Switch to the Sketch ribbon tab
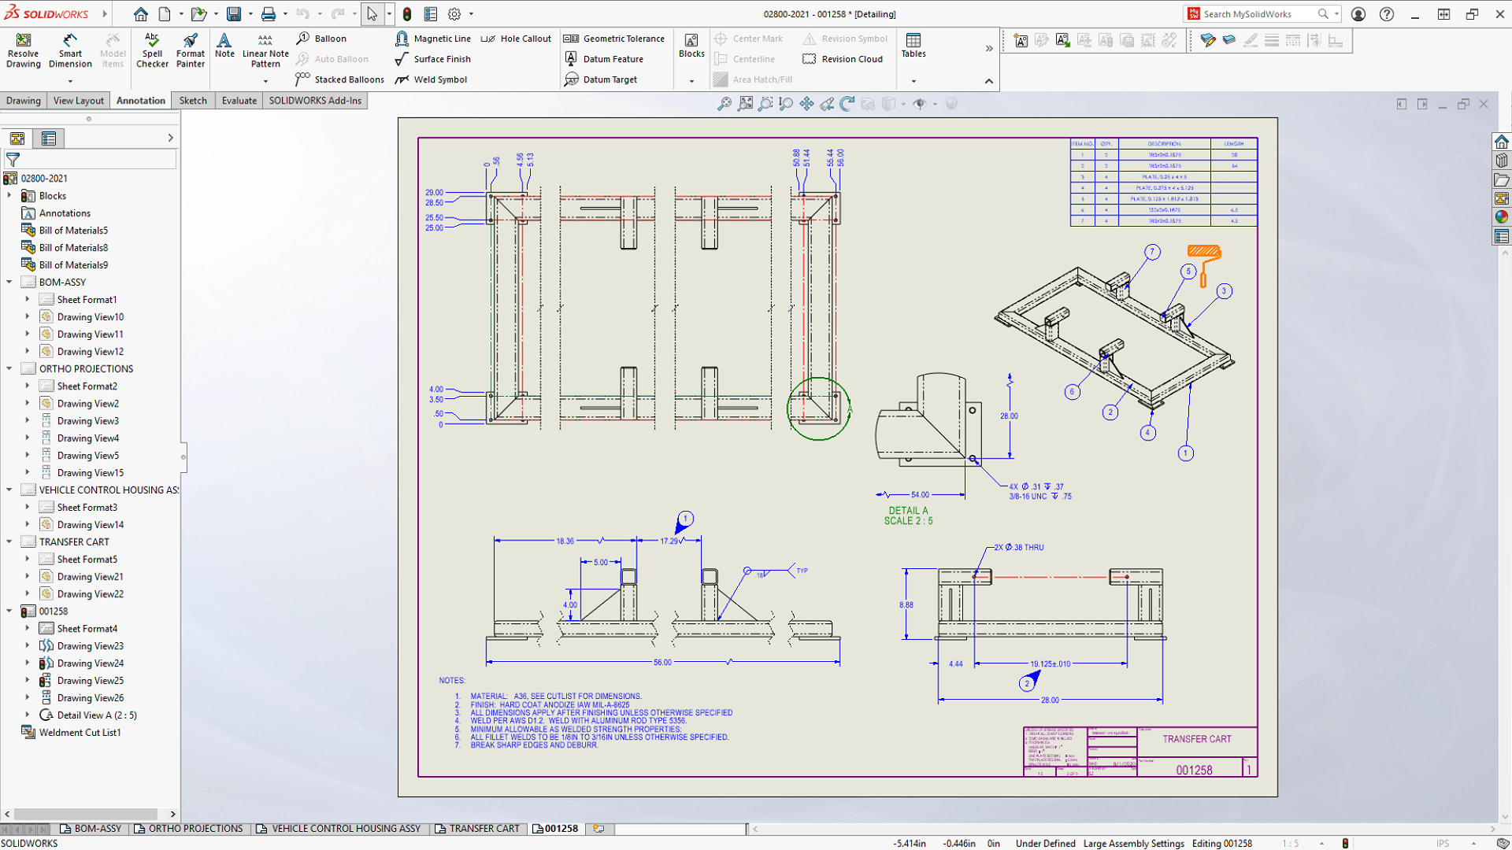Screen dimensions: 1512x850 192,101
